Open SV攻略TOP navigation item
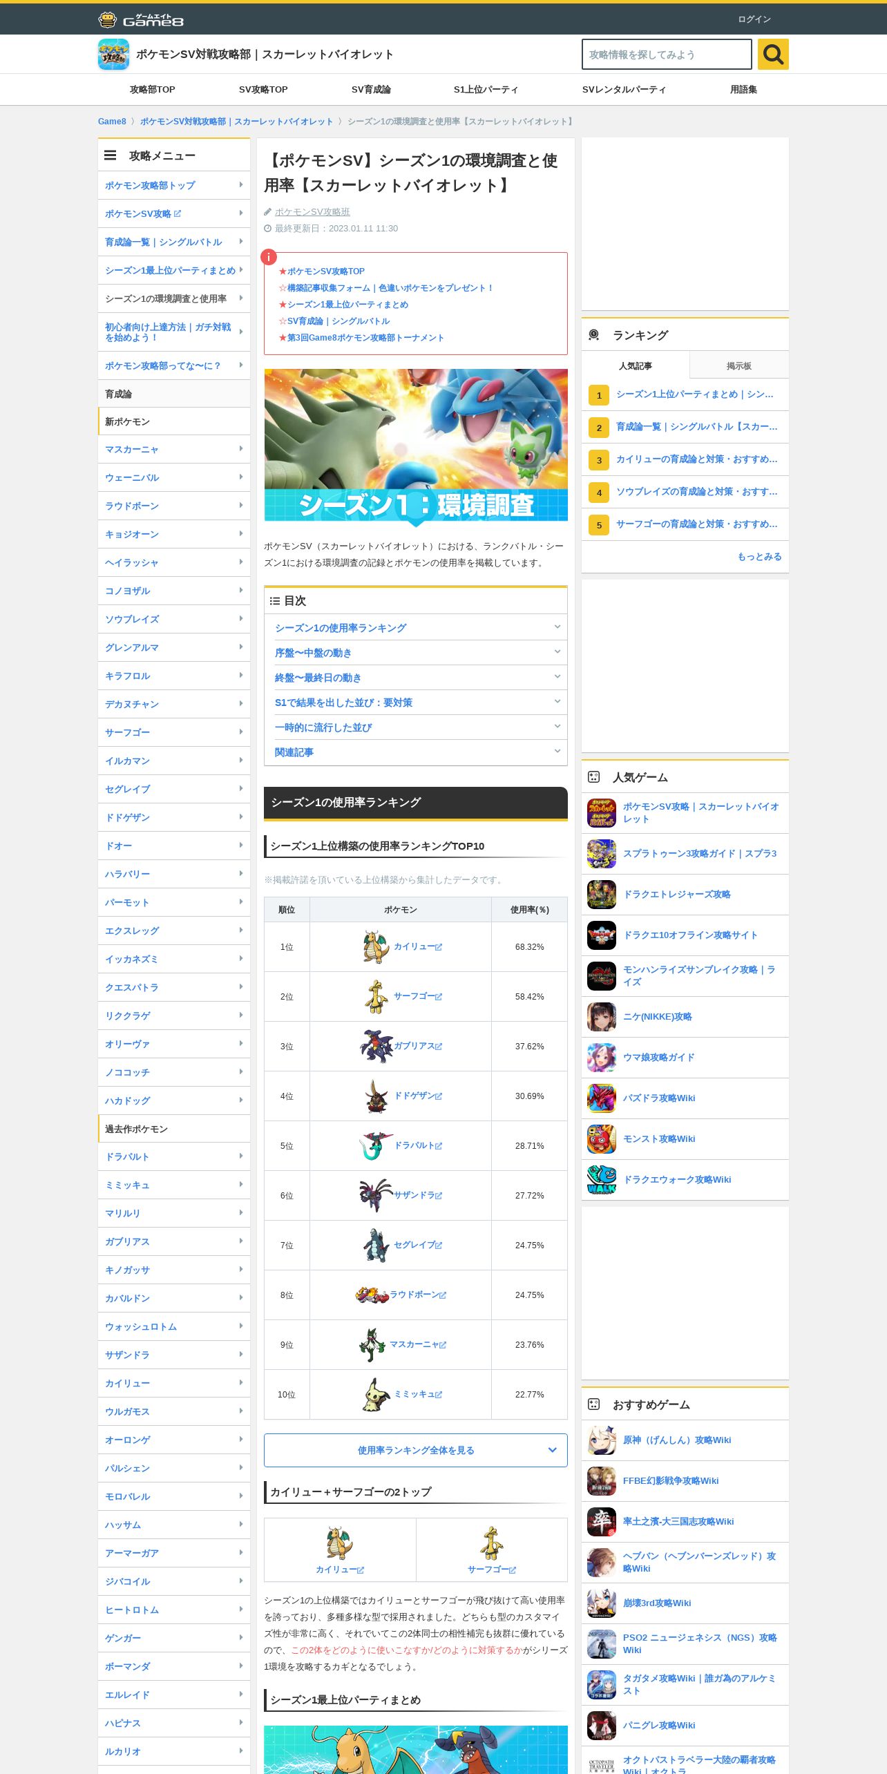Image resolution: width=887 pixels, height=1774 pixels. [x=263, y=89]
